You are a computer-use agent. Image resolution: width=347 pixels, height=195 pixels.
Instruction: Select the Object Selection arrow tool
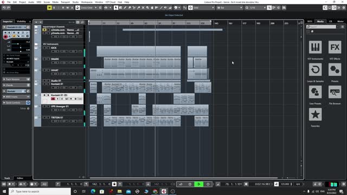(115, 8)
